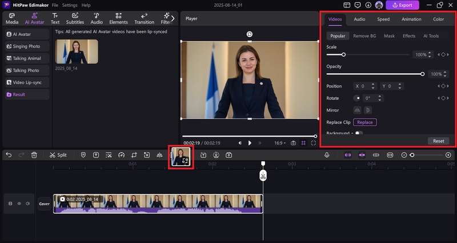Play the video preview

250,143
